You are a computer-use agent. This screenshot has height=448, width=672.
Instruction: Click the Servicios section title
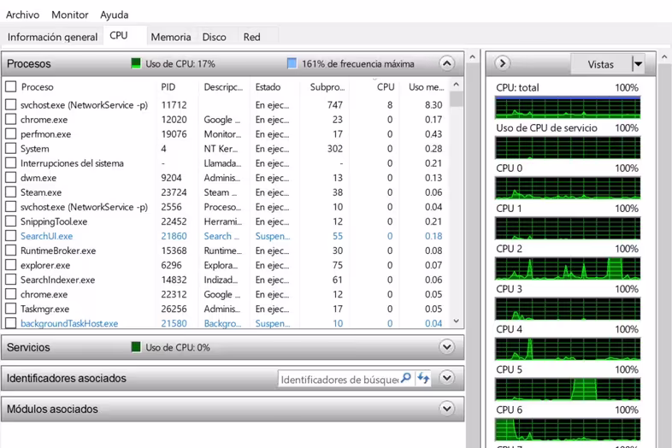coord(28,347)
